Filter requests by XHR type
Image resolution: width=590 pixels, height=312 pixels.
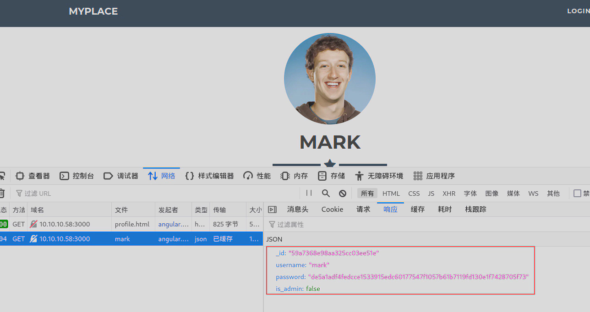pyautogui.click(x=449, y=194)
